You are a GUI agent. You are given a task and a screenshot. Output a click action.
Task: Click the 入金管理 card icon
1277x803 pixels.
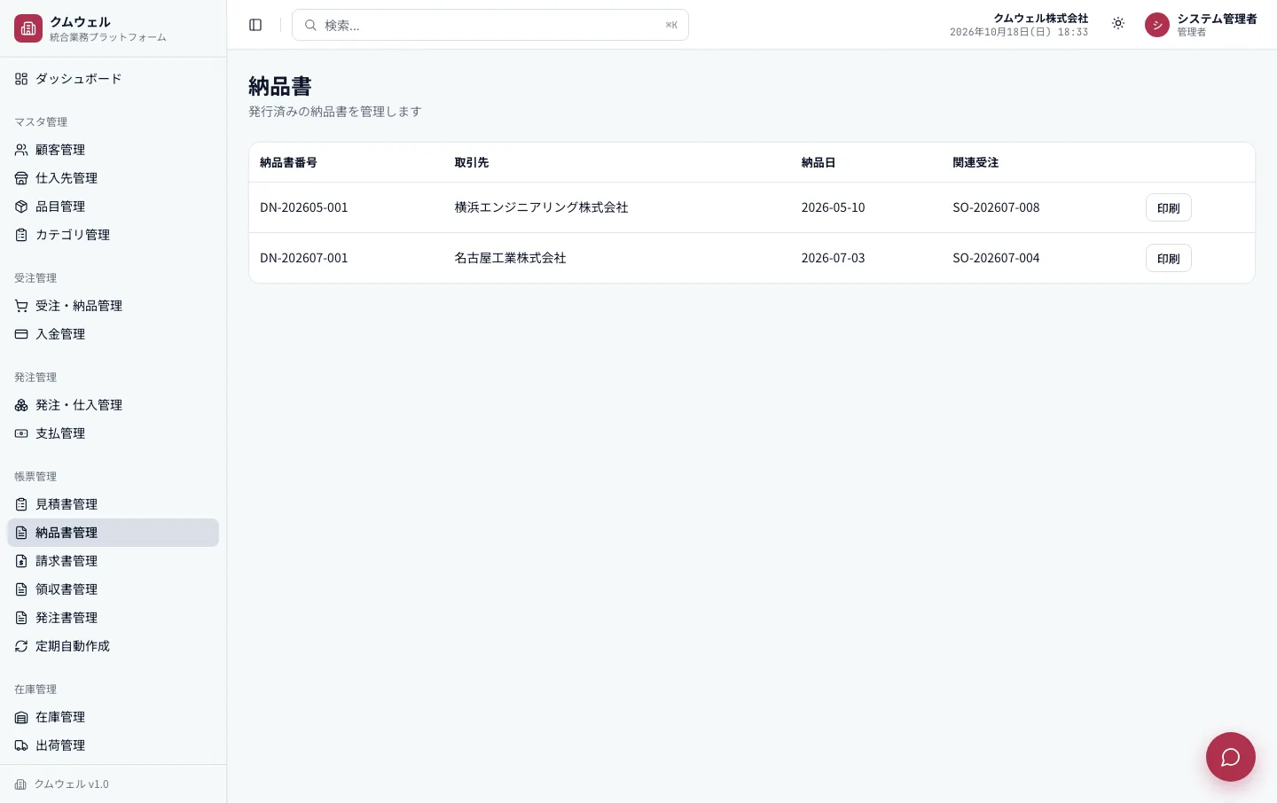[21, 334]
